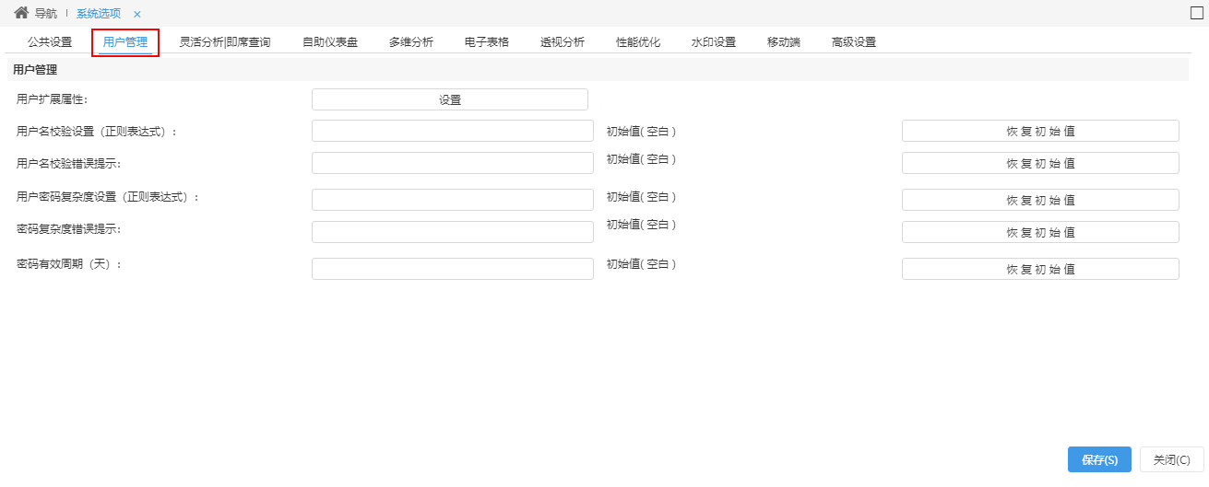Select the 系统选项 tab title
The width and height of the screenshot is (1209, 487).
click(x=99, y=14)
